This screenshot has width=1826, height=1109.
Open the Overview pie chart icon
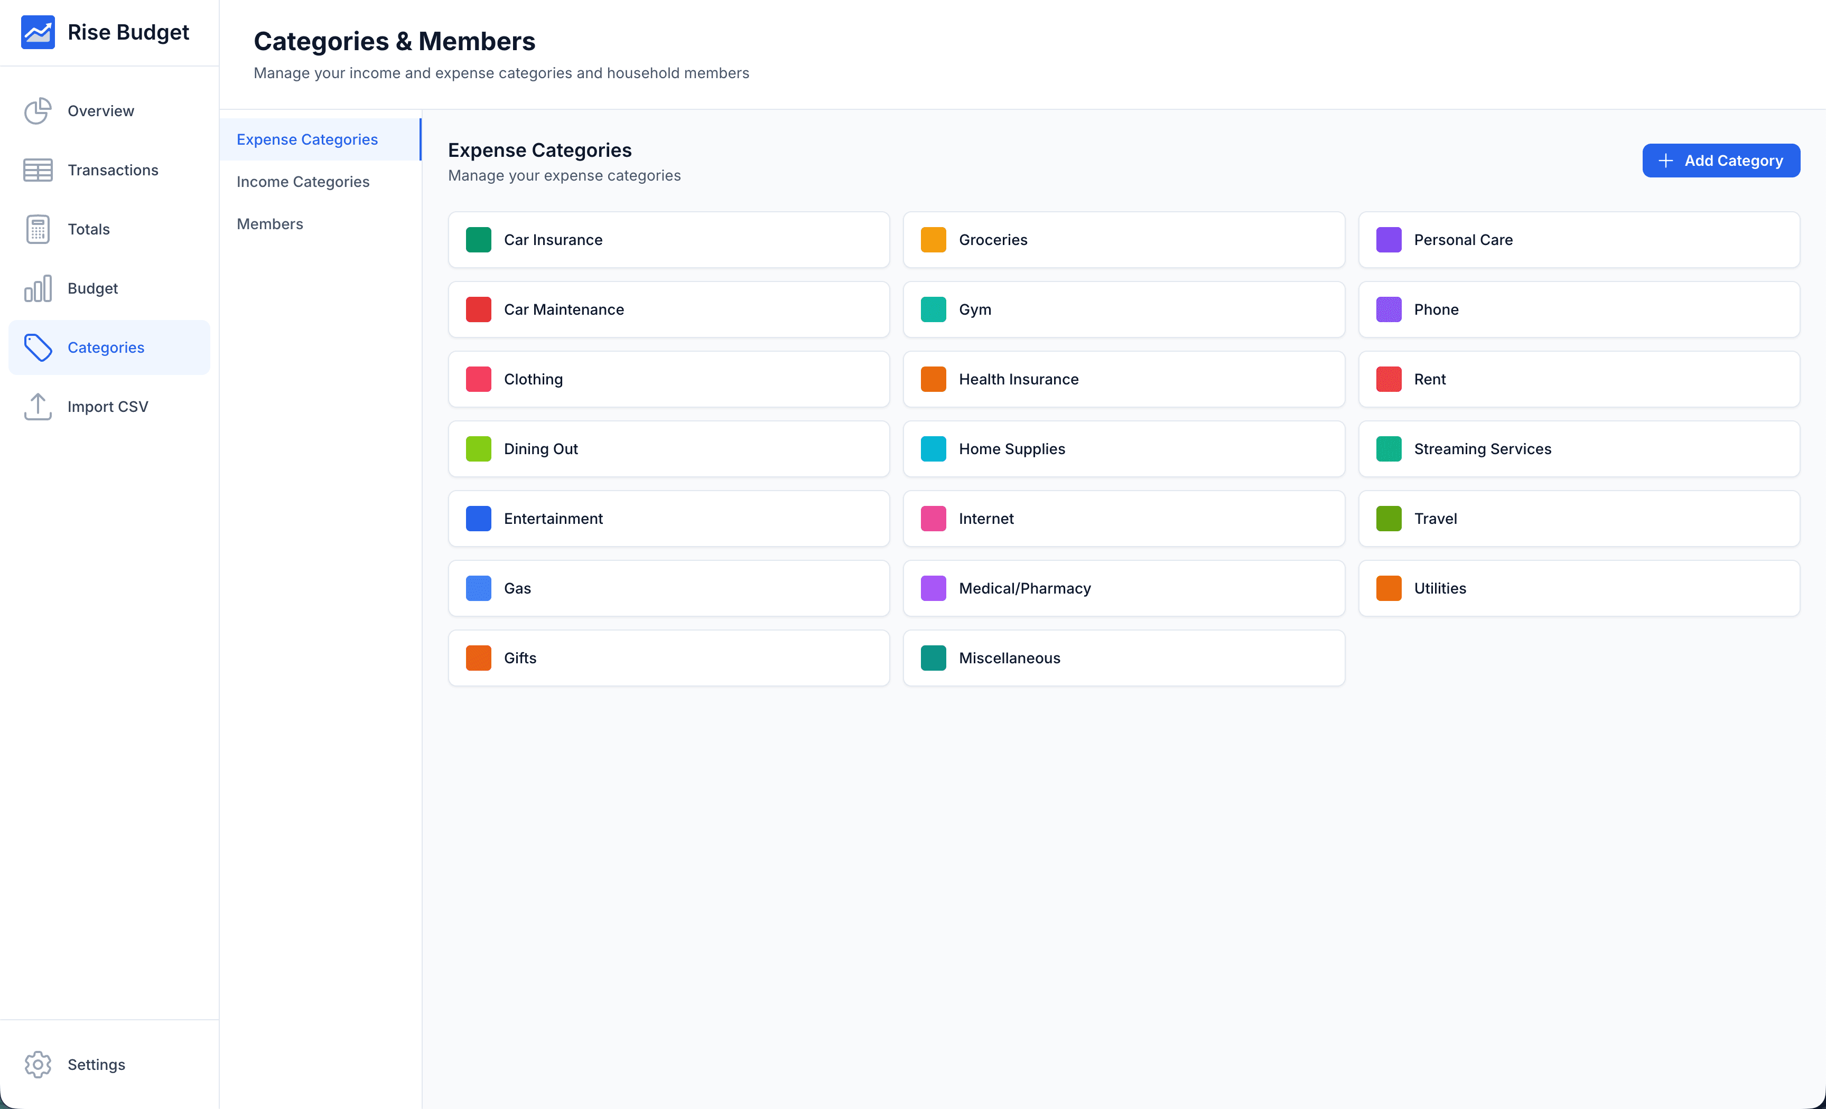coord(38,110)
